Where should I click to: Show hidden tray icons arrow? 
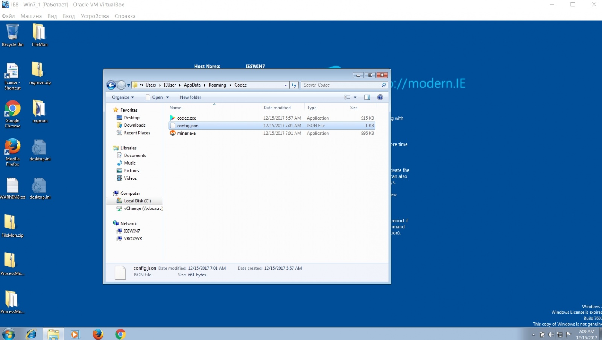[x=533, y=334]
